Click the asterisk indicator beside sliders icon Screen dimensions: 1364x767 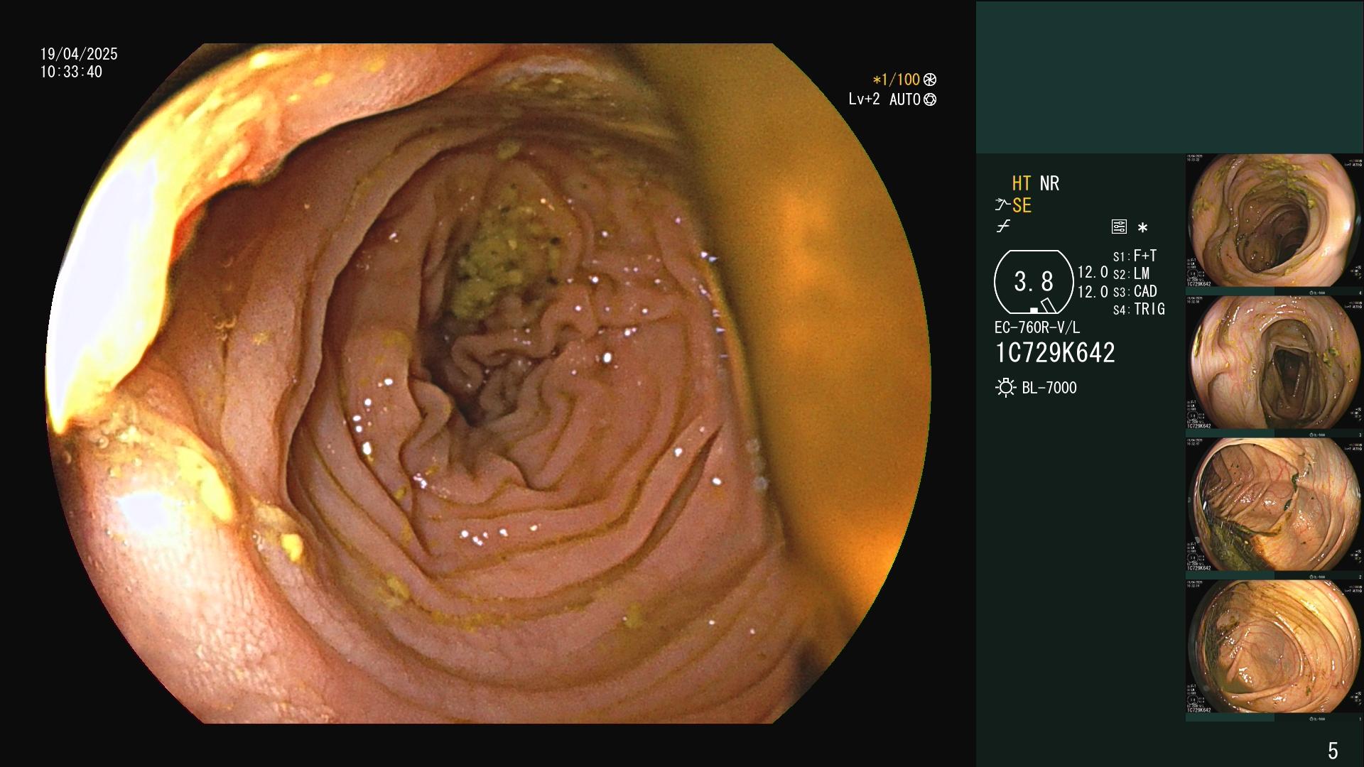tap(1142, 228)
